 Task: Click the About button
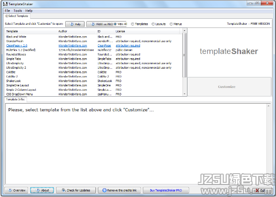(42, 190)
